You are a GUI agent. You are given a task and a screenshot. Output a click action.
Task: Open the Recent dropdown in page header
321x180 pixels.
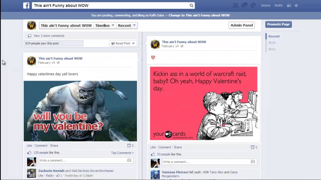coord(127,25)
